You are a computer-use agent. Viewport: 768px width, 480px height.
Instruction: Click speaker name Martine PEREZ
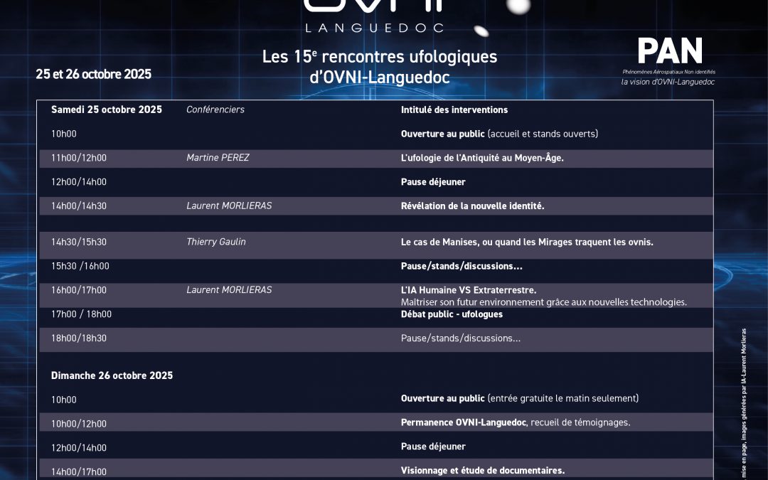coord(218,158)
